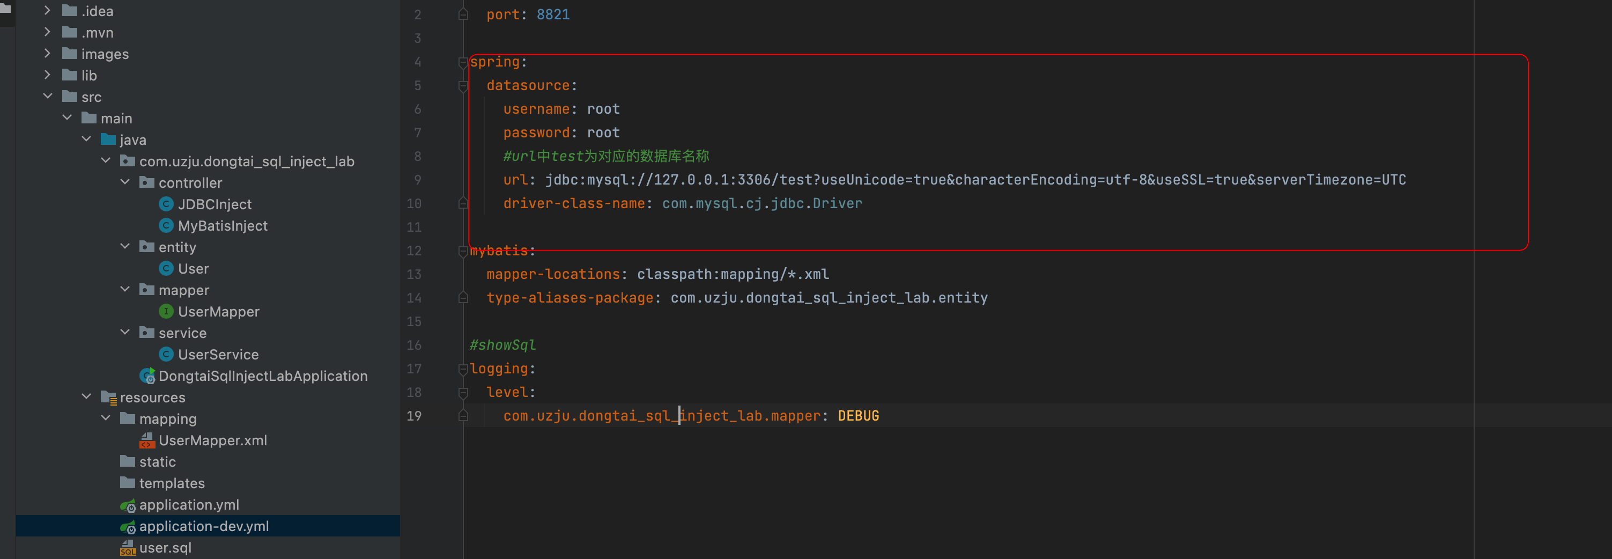Click the mapper package icon
The width and height of the screenshot is (1612, 559).
(x=147, y=289)
